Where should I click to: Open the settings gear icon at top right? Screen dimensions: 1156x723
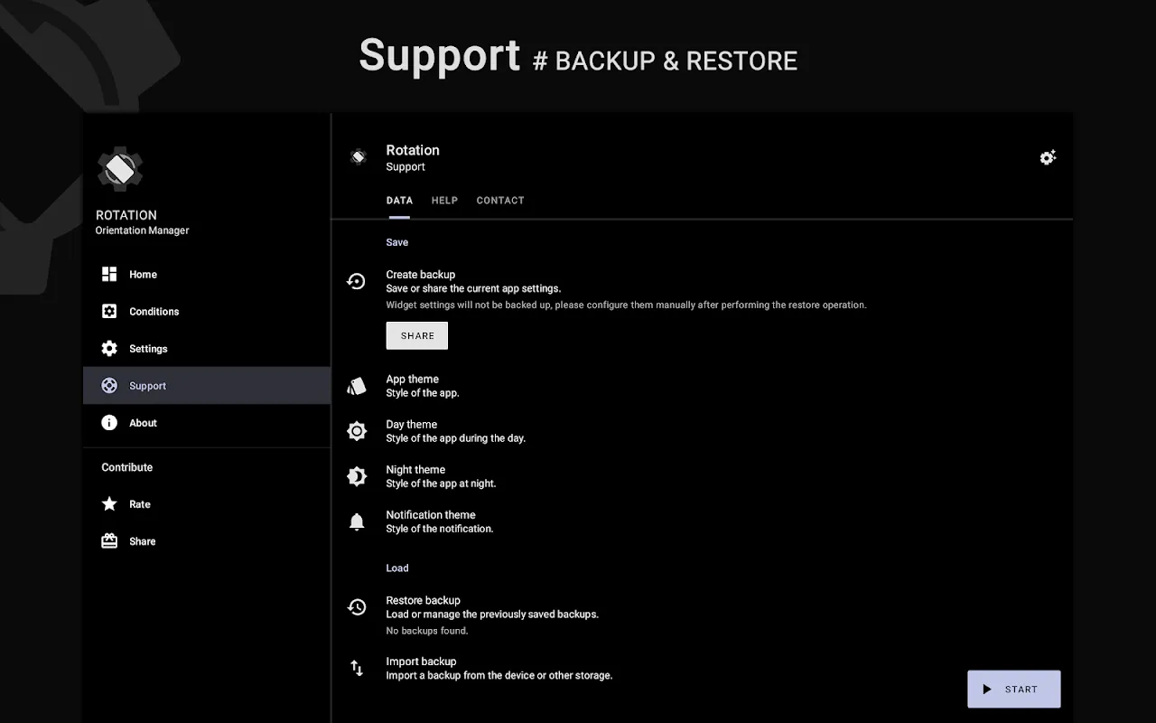tap(1048, 157)
